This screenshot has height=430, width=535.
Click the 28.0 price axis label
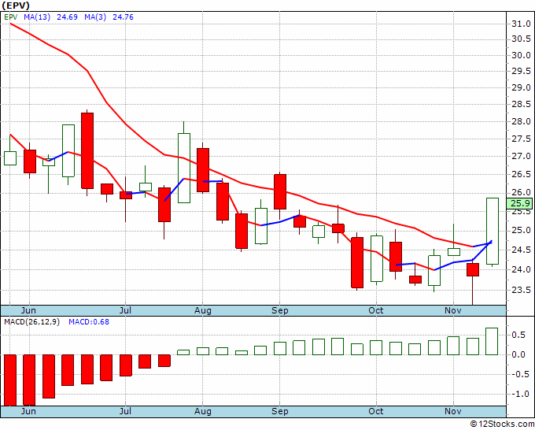tap(521, 121)
